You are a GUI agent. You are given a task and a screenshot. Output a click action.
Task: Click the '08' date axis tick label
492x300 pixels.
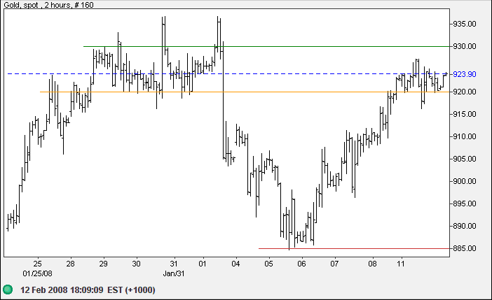pyautogui.click(x=372, y=264)
